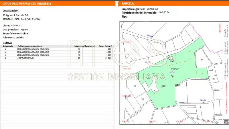Click the 'Participación del inmueble:' label

click(x=139, y=13)
